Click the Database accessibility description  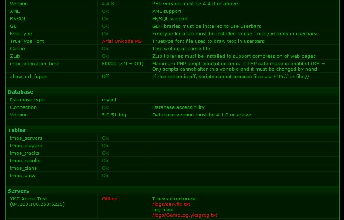pyautogui.click(x=178, y=107)
